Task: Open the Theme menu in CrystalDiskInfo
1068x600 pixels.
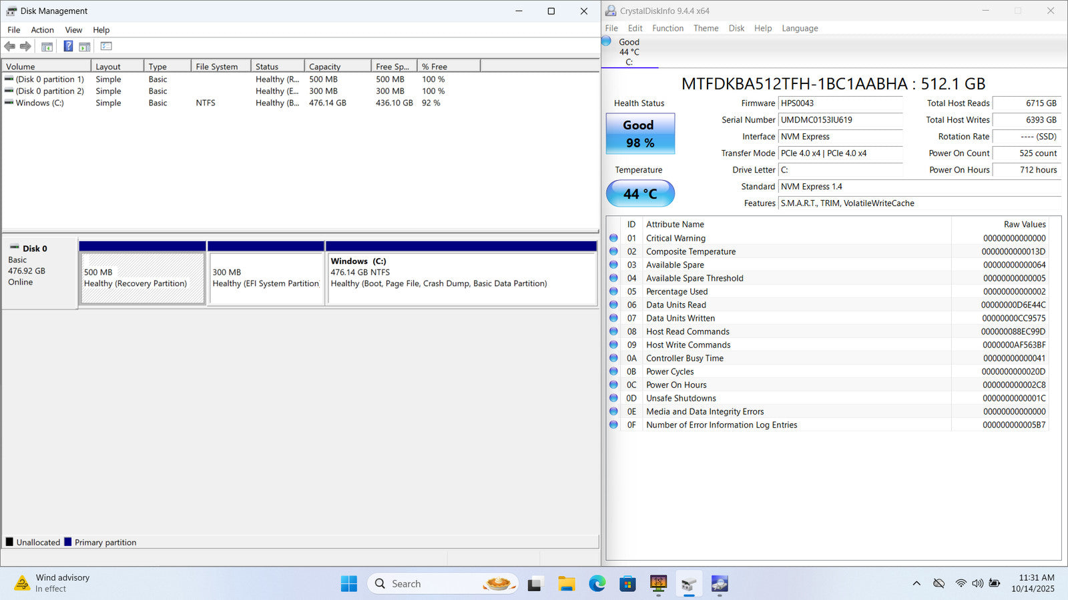Action: pyautogui.click(x=706, y=28)
